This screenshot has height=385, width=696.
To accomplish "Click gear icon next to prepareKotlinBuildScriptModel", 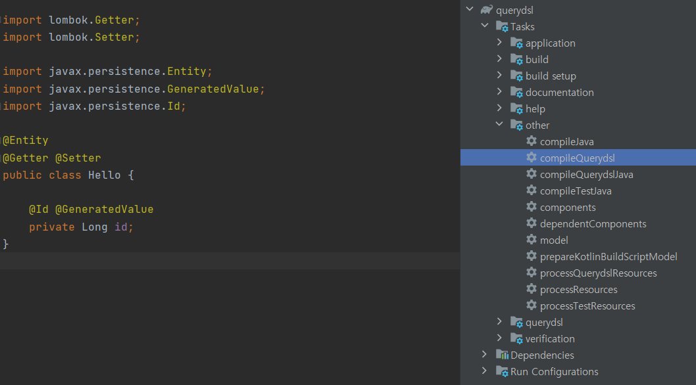I will click(532, 256).
